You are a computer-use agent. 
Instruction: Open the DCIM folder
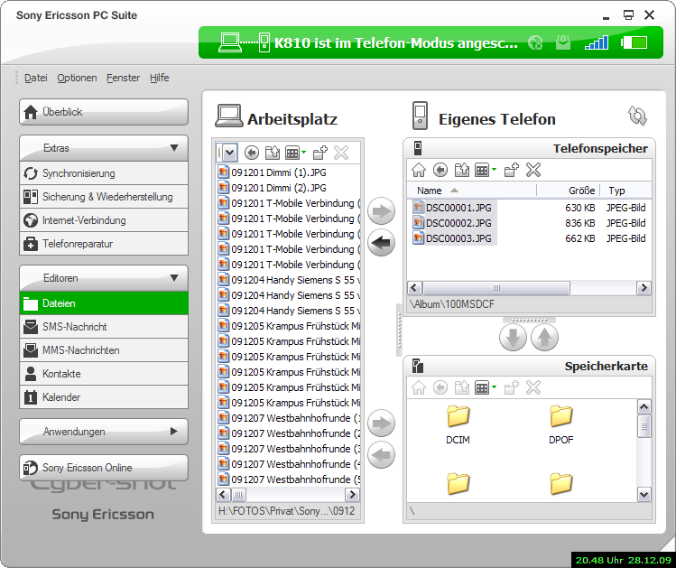[x=458, y=424]
